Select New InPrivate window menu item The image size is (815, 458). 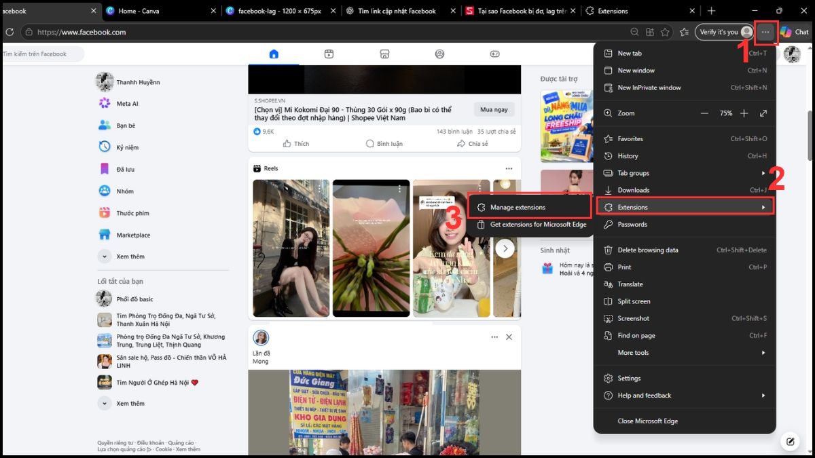(685, 88)
